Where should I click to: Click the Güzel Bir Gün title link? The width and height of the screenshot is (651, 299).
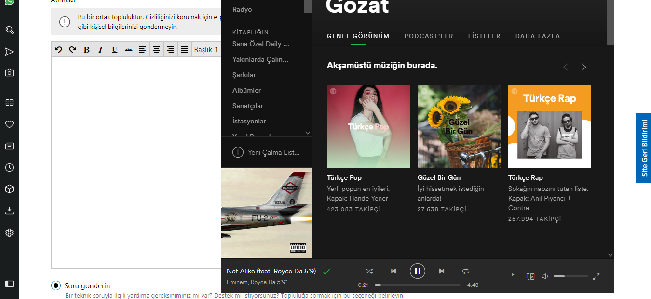pos(439,177)
